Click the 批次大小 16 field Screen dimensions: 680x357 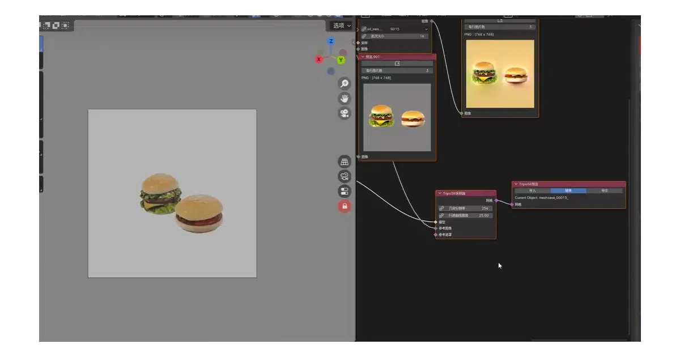[398, 36]
